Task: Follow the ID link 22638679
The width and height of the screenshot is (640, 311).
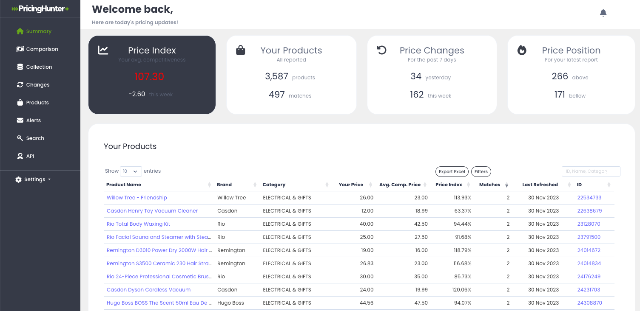Action: (x=589, y=210)
